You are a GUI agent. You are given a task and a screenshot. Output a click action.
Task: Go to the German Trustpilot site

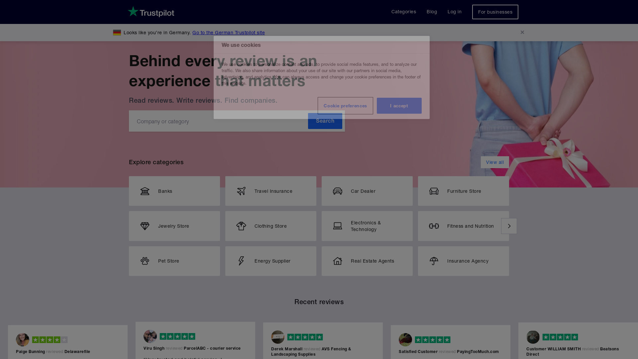(229, 32)
